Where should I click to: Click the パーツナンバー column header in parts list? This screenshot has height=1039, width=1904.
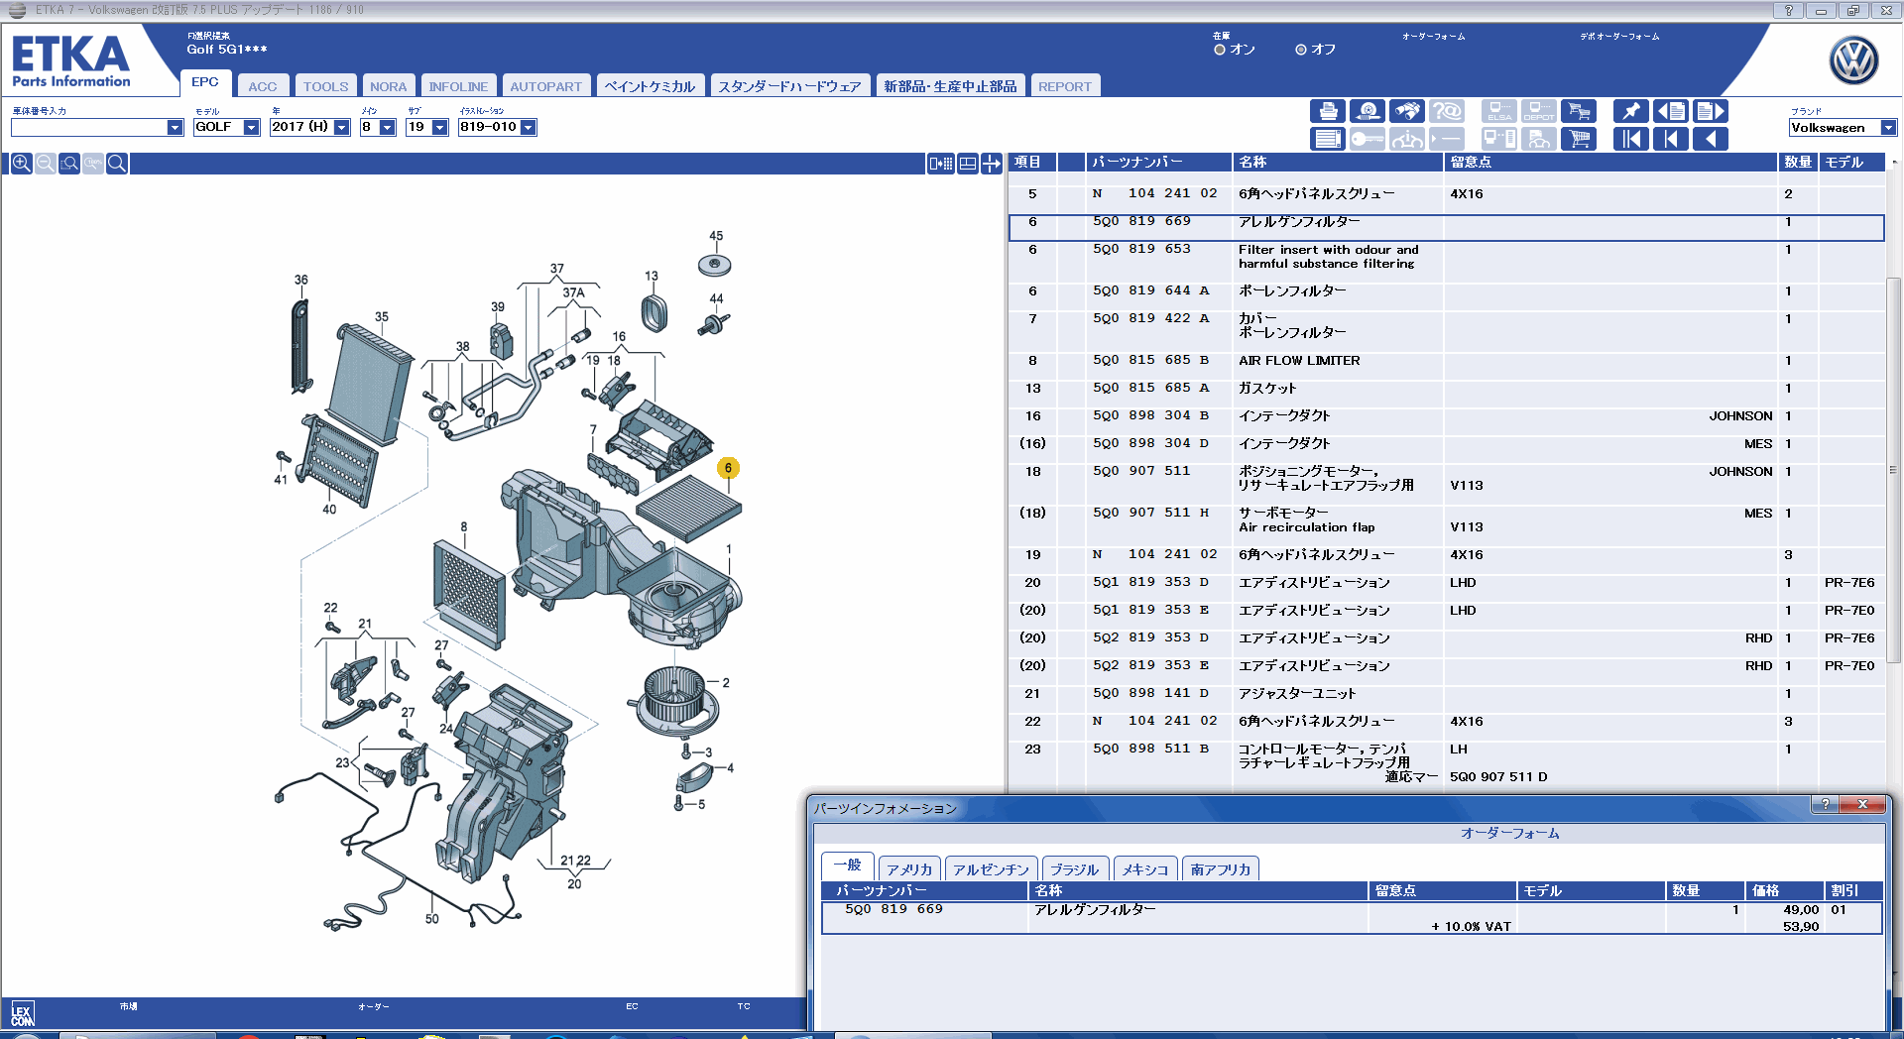(x=1157, y=163)
